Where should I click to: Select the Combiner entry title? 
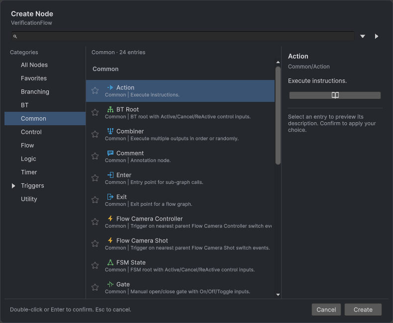click(x=130, y=131)
